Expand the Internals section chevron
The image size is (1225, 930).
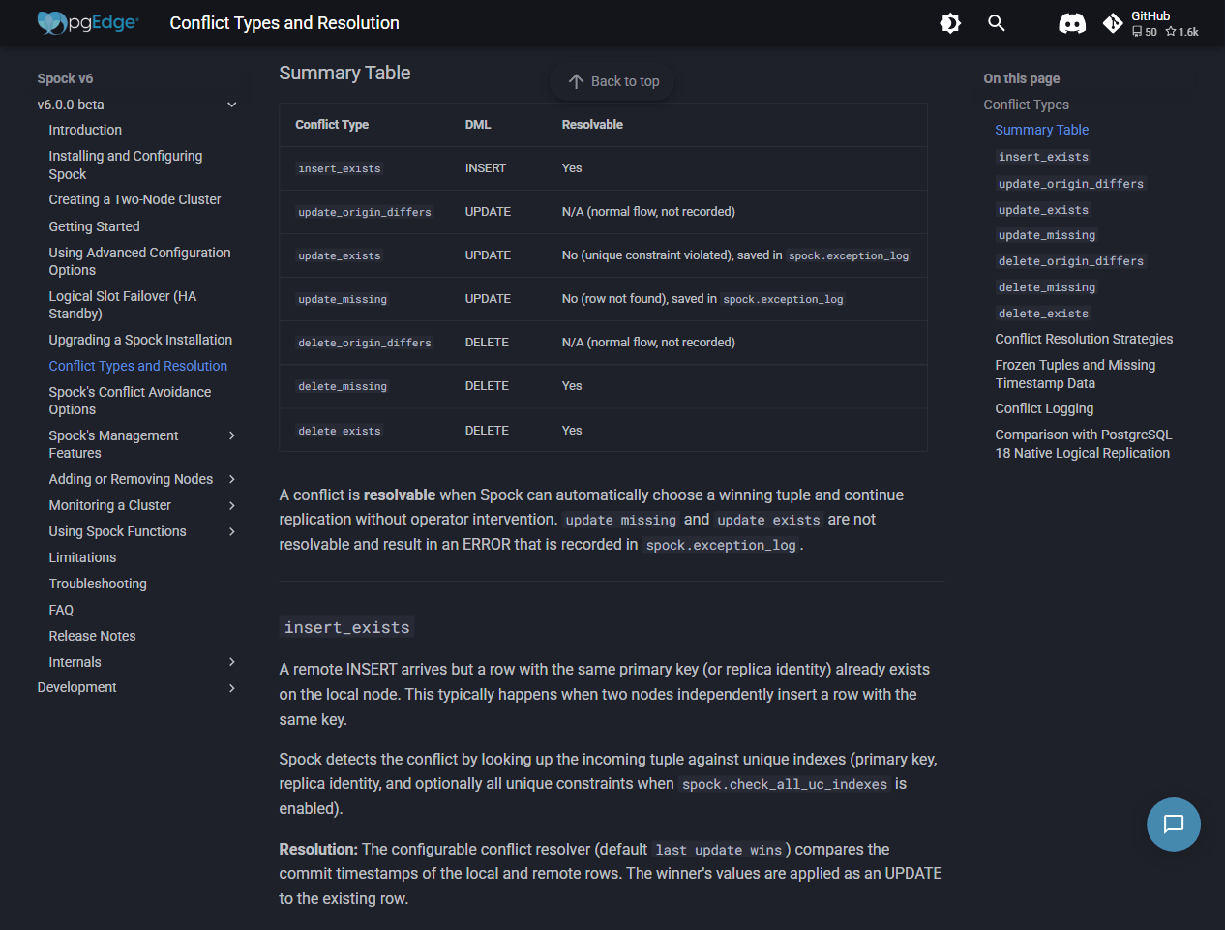[232, 662]
